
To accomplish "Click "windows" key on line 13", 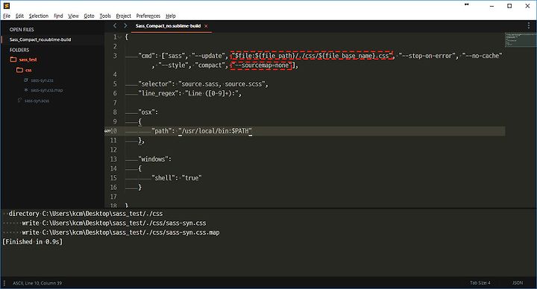I will pyautogui.click(x=153, y=159).
